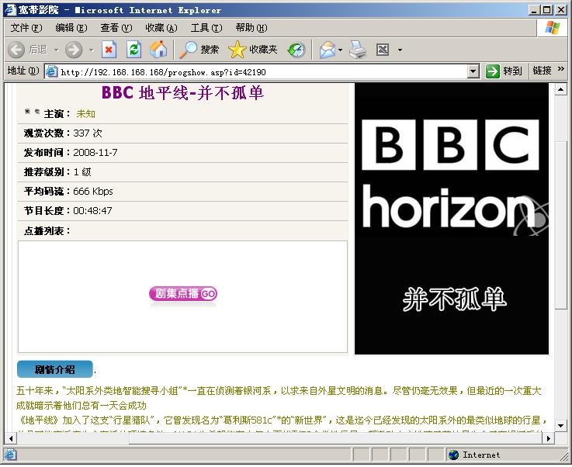The width and height of the screenshot is (572, 467).
Task: Open the address bar dropdown arrow
Action: coord(473,71)
